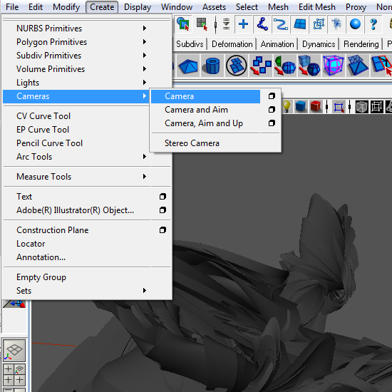Open Text tool options box
The height and width of the screenshot is (392, 392).
(163, 197)
